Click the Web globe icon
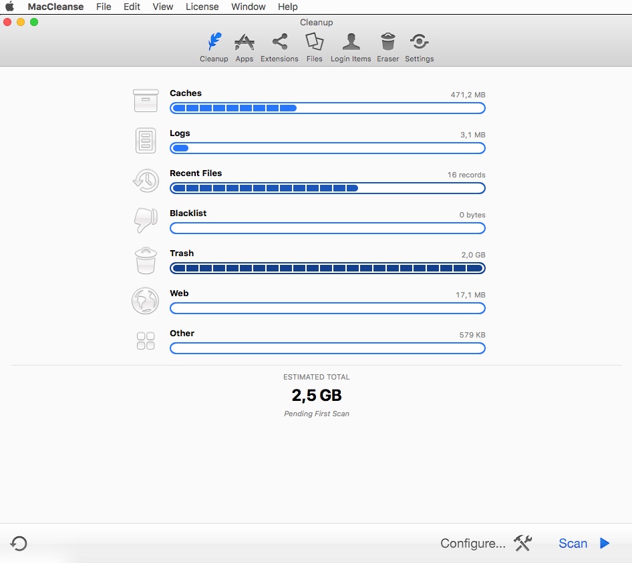Image resolution: width=632 pixels, height=563 pixels. click(146, 301)
